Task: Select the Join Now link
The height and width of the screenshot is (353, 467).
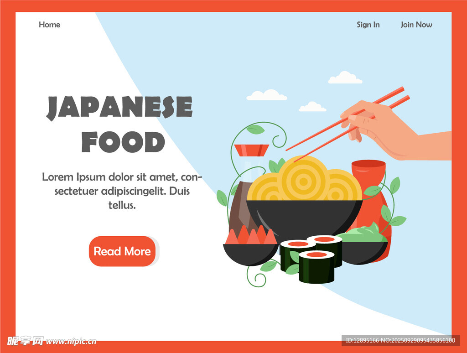Action: tap(416, 25)
